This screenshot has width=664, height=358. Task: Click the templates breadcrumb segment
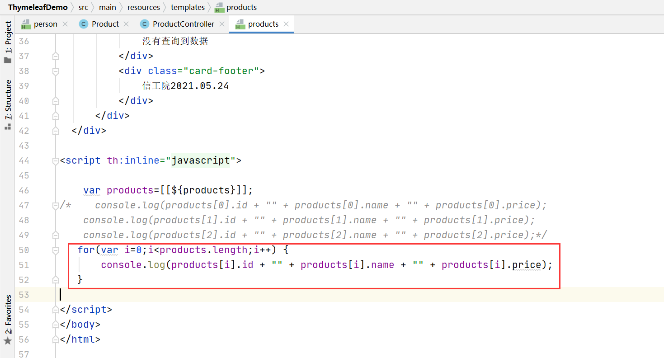pyautogui.click(x=188, y=7)
